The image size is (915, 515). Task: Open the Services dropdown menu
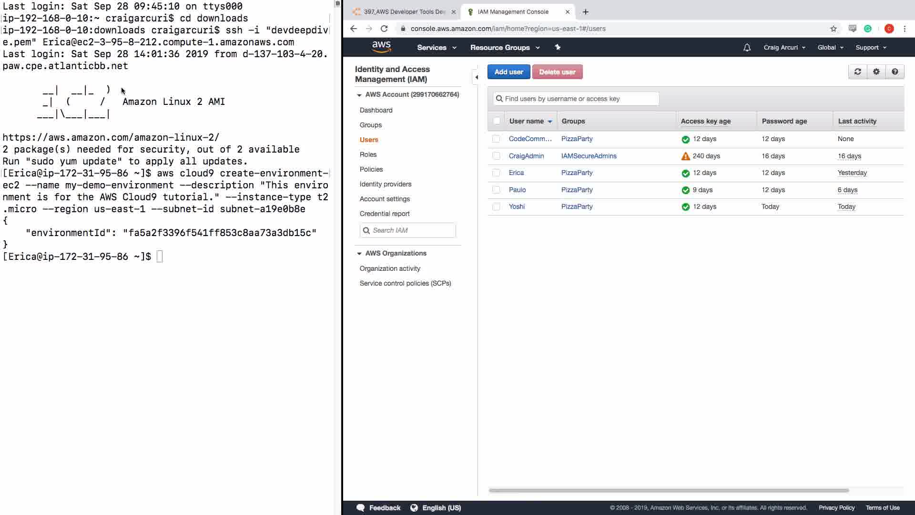coord(436,48)
